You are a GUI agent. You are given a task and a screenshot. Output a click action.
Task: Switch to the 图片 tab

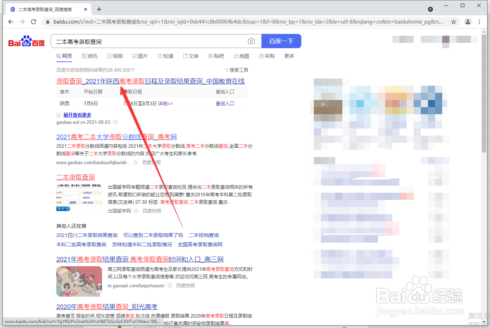coord(140,56)
